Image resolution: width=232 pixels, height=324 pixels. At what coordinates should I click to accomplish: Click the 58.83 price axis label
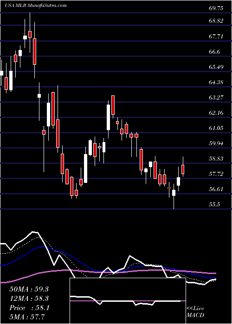click(x=216, y=159)
